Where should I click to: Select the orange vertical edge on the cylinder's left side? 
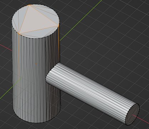click(x=19, y=57)
